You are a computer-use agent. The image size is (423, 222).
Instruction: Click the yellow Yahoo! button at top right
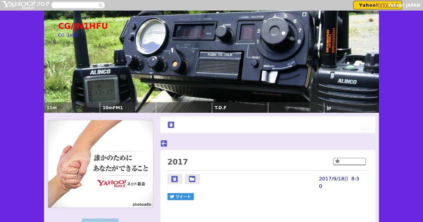point(378,5)
